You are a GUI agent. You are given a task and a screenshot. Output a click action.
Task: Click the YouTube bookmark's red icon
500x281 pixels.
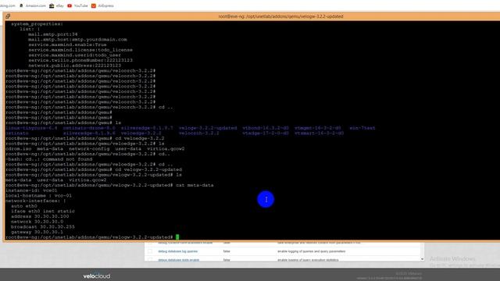(x=70, y=5)
